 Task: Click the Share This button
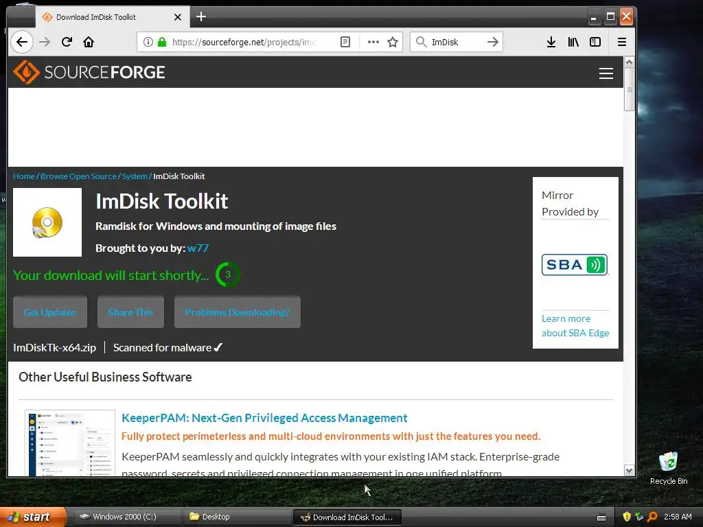[130, 312]
